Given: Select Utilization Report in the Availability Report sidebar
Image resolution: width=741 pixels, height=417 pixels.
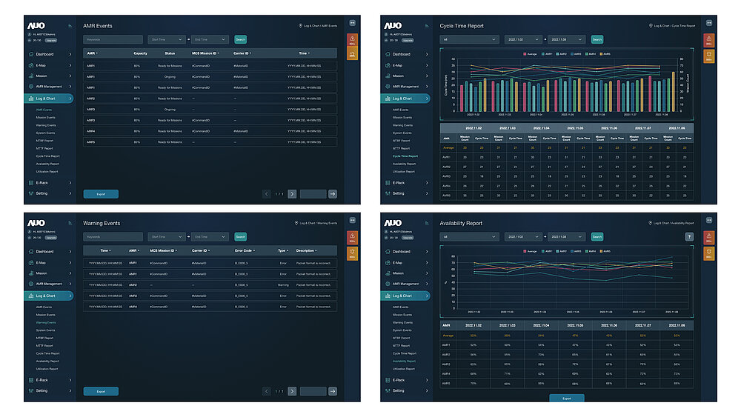Looking at the screenshot, I should point(404,369).
